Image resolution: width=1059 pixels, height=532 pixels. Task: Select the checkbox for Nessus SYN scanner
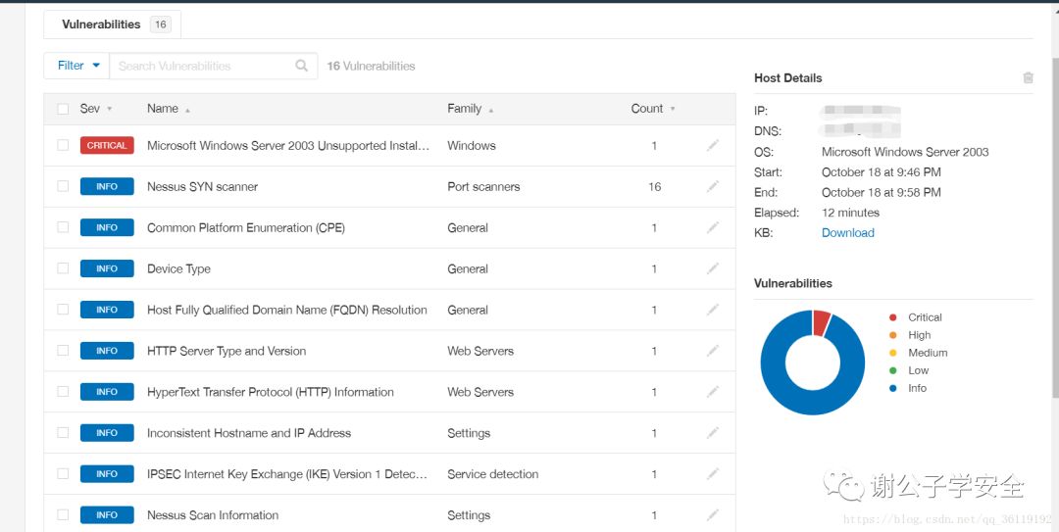(63, 187)
